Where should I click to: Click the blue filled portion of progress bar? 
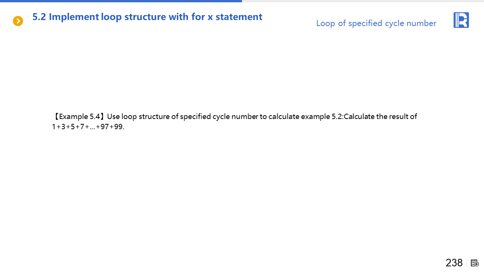[121, 1]
